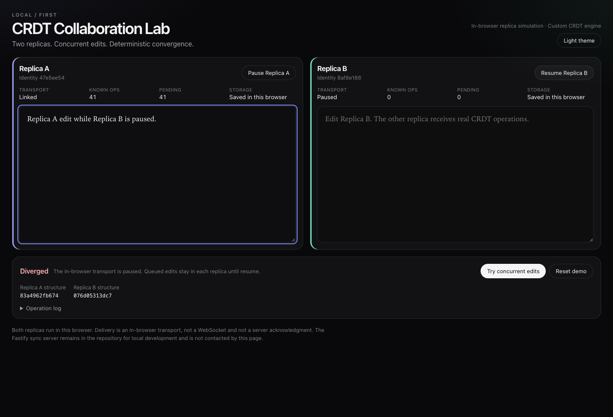
Task: Click Replica A pending value 41
Action: (x=163, y=97)
